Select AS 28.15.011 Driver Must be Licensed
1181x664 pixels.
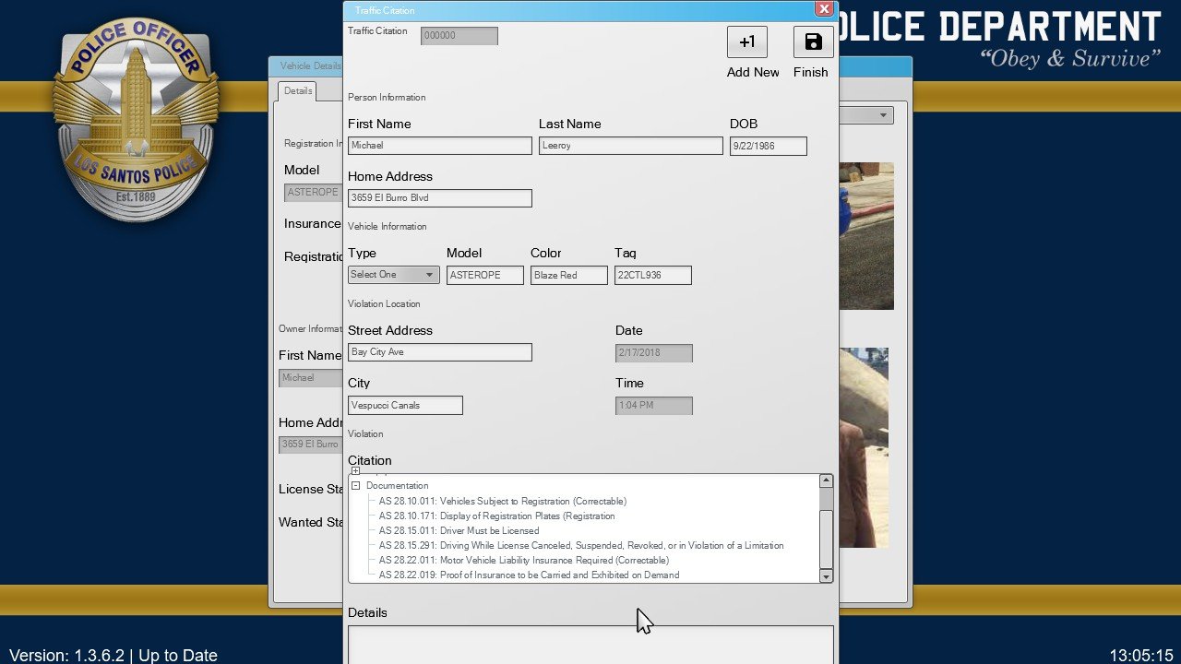(x=459, y=531)
